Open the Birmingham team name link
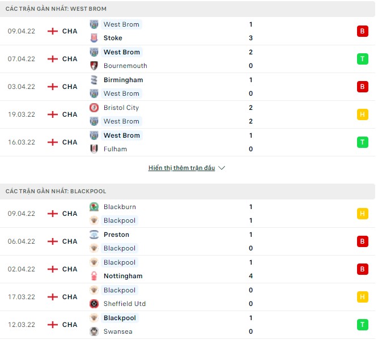The height and width of the screenshot is (340, 378). (123, 80)
